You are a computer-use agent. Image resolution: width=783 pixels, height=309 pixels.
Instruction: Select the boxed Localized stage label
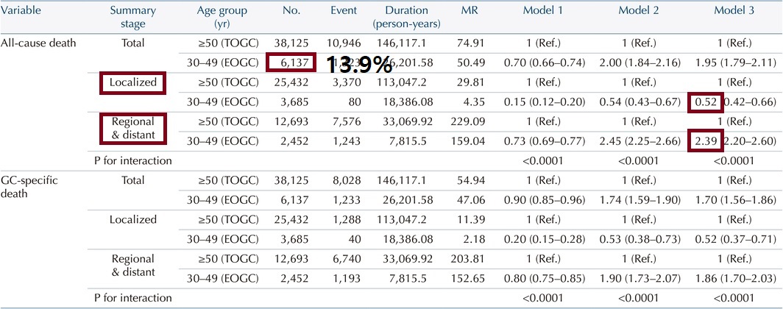(132, 82)
